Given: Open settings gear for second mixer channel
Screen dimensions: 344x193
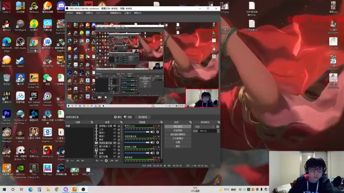Looking at the screenshot, I should click(157, 142).
